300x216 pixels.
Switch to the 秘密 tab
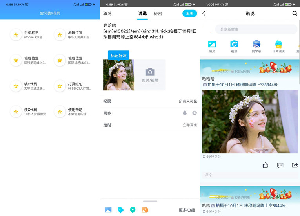[x=158, y=14]
